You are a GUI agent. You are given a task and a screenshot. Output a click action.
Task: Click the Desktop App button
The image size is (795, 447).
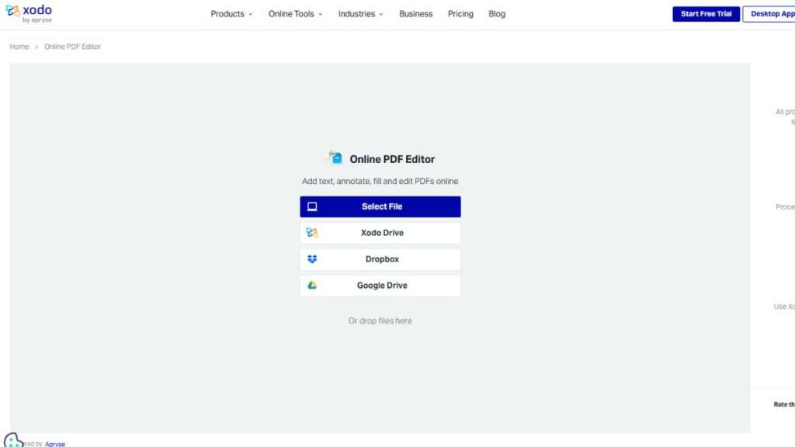pyautogui.click(x=769, y=14)
